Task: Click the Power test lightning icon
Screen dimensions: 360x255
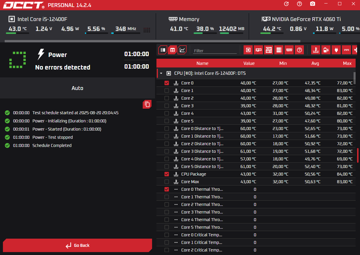Action: [x=41, y=55]
